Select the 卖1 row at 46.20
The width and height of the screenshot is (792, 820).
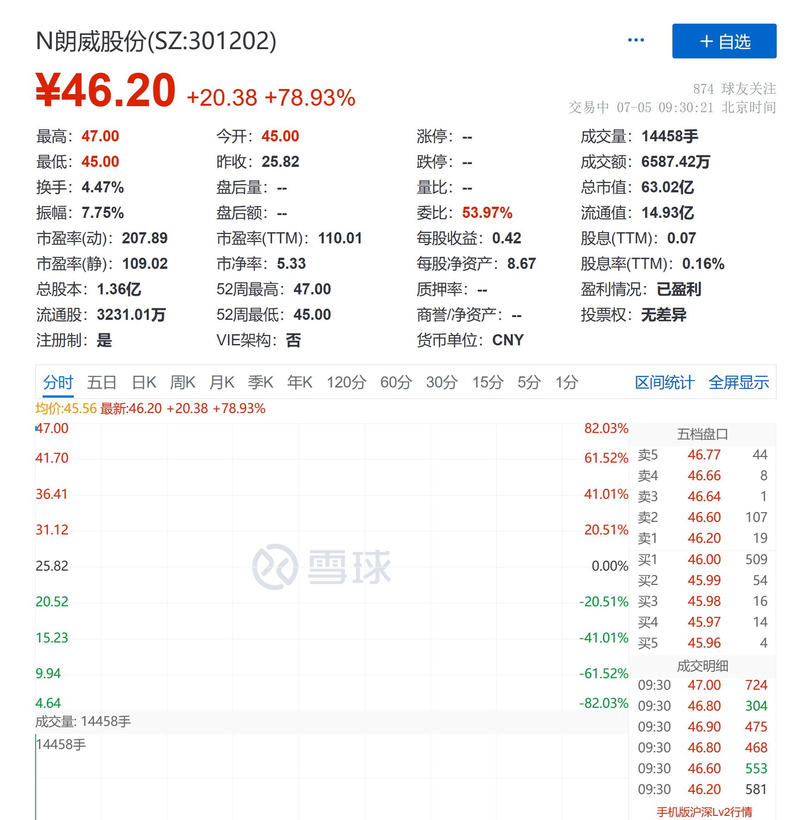703,538
